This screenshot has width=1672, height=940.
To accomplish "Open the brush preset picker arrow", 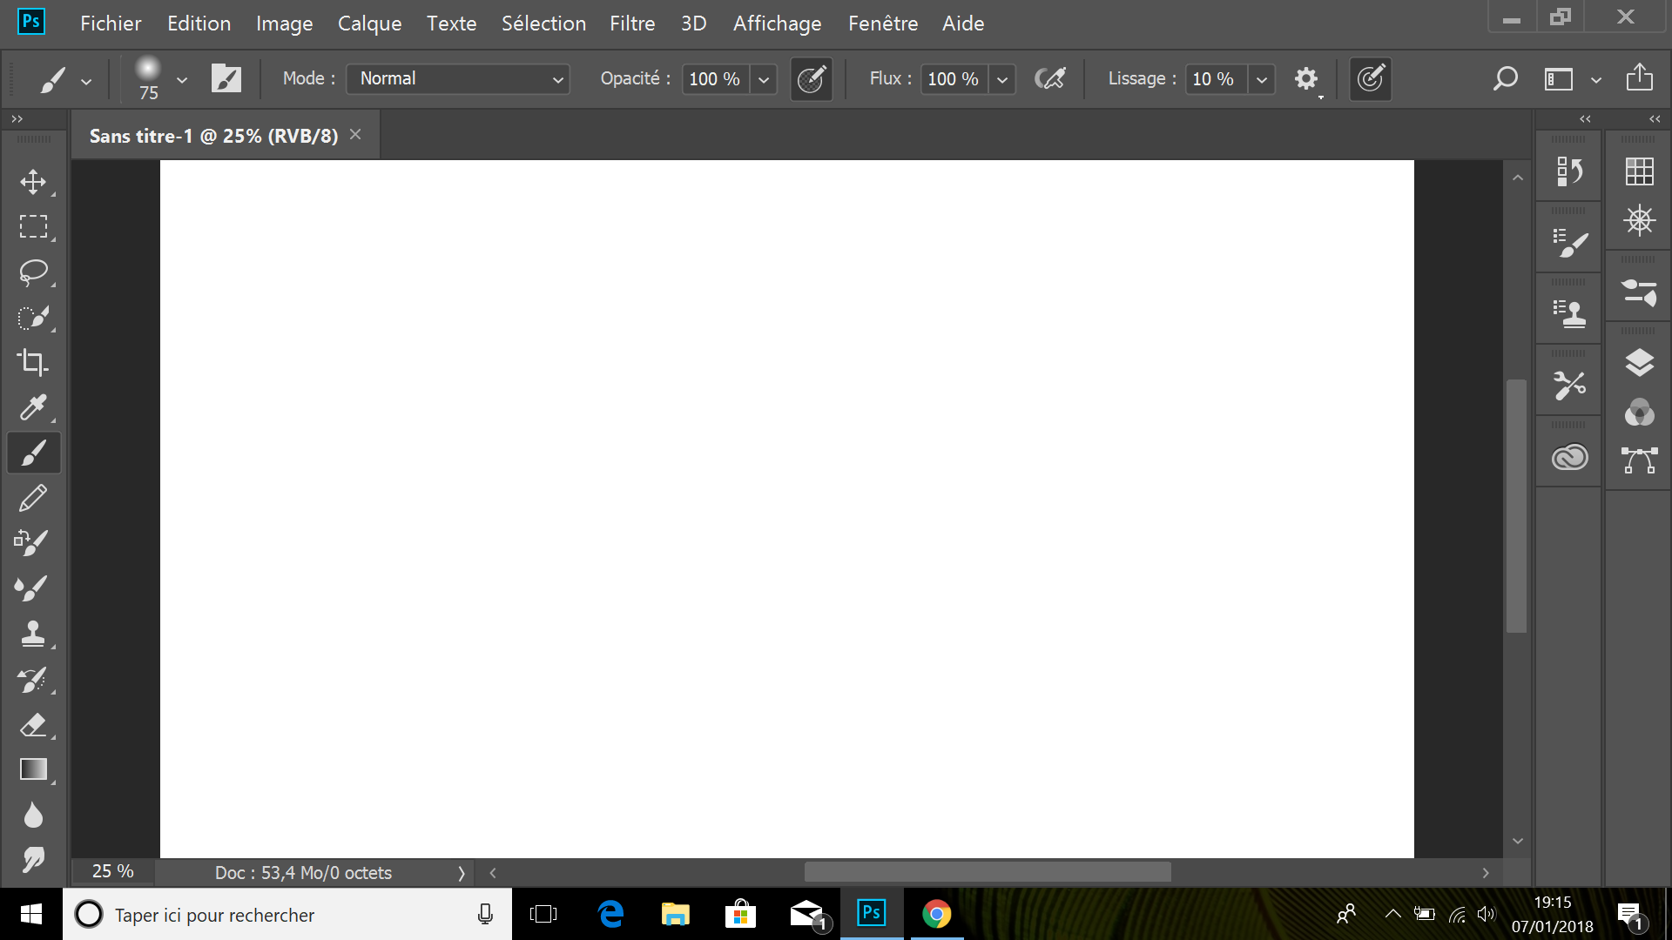I will click(x=182, y=79).
